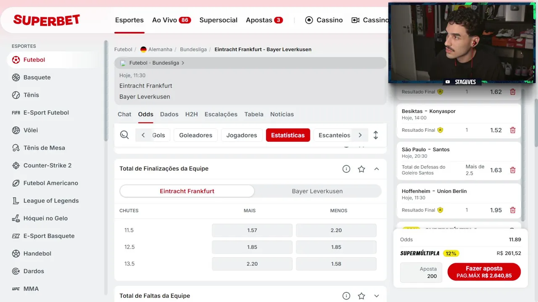The image size is (538, 302).
Task: Open Escalações lineups tab
Action: (221, 114)
